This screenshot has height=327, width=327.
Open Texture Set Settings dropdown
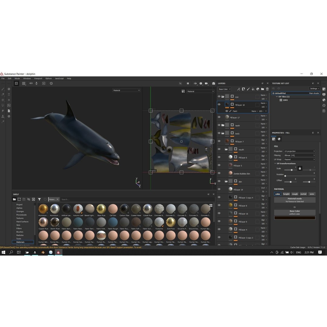coord(315,88)
